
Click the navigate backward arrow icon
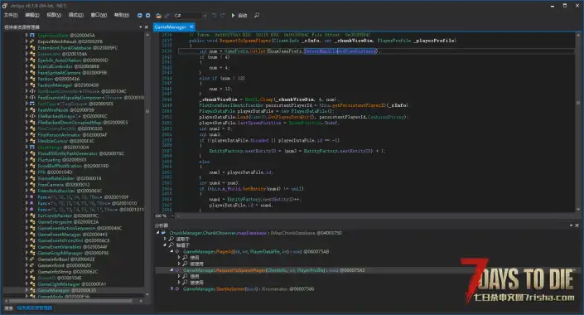point(140,15)
